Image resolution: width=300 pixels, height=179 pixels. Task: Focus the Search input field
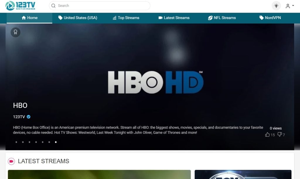[x=100, y=6]
